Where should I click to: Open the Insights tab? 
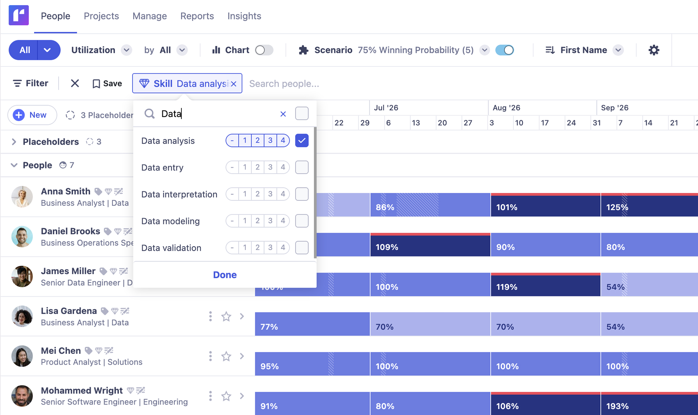point(244,16)
